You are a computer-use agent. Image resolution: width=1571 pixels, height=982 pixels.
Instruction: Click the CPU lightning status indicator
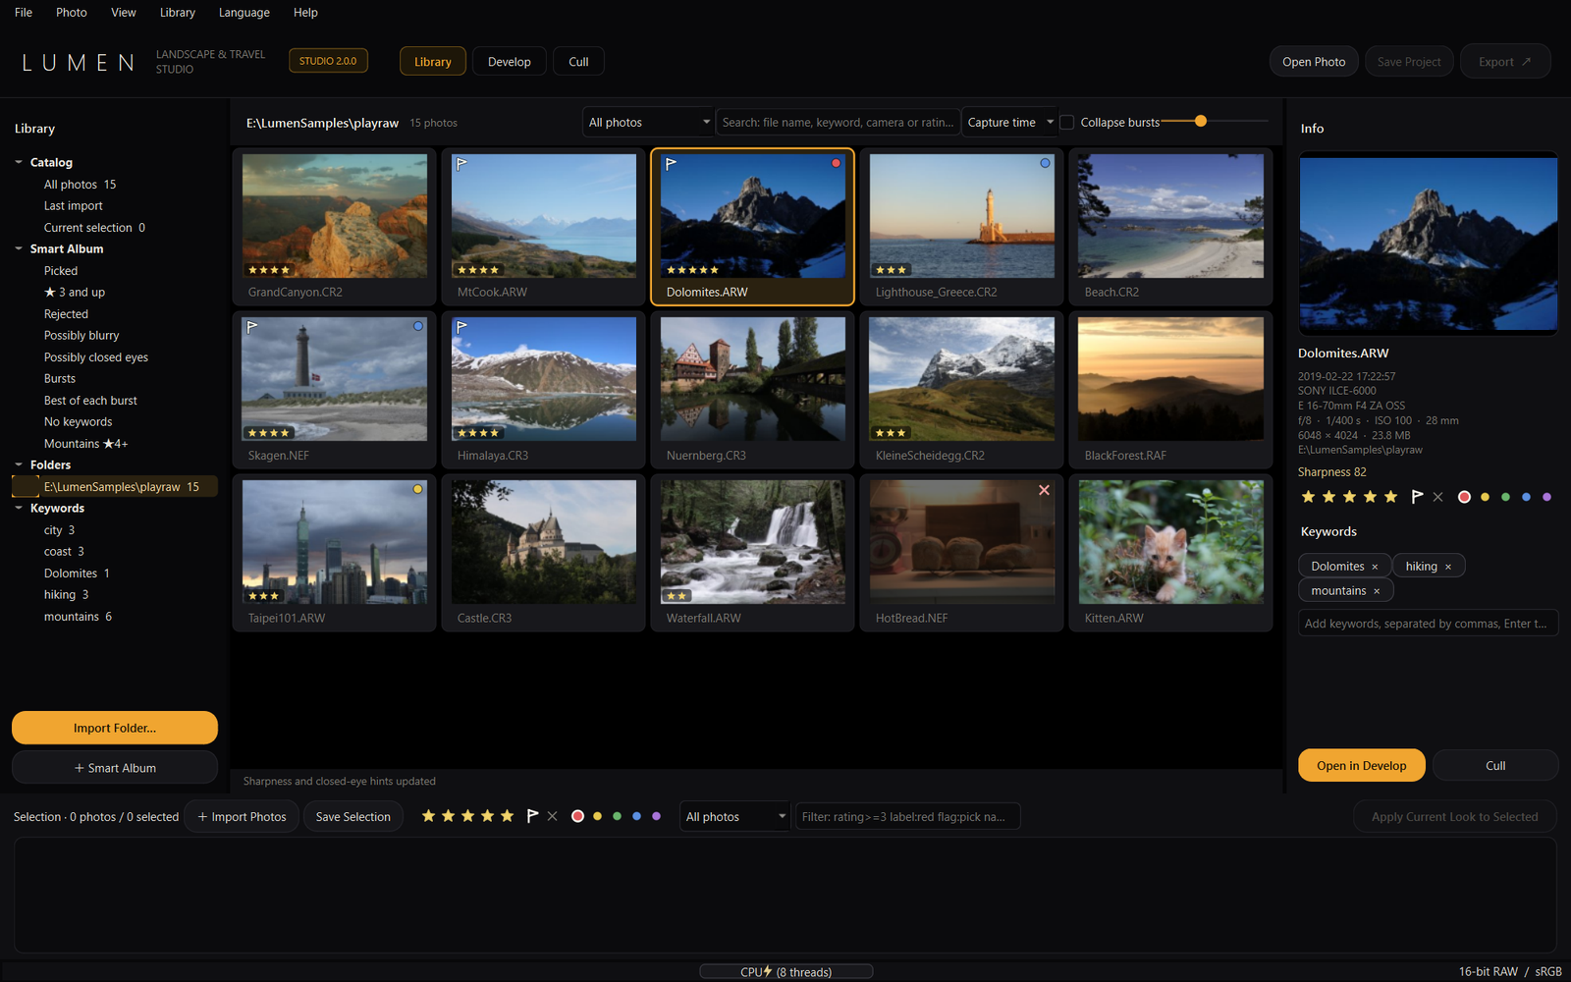[x=786, y=972]
